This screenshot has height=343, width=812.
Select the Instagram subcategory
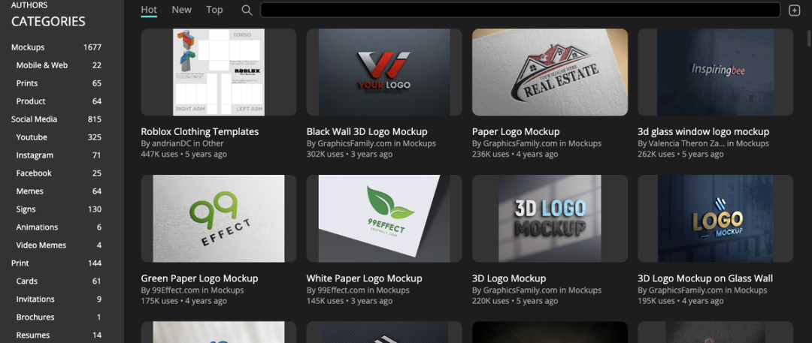pos(59,155)
